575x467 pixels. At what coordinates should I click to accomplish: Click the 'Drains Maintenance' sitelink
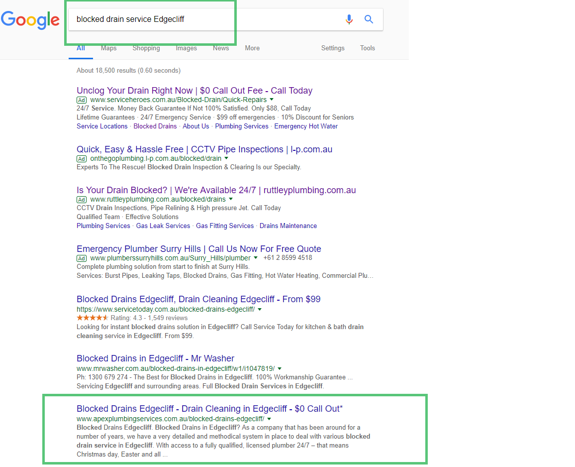[x=288, y=226]
